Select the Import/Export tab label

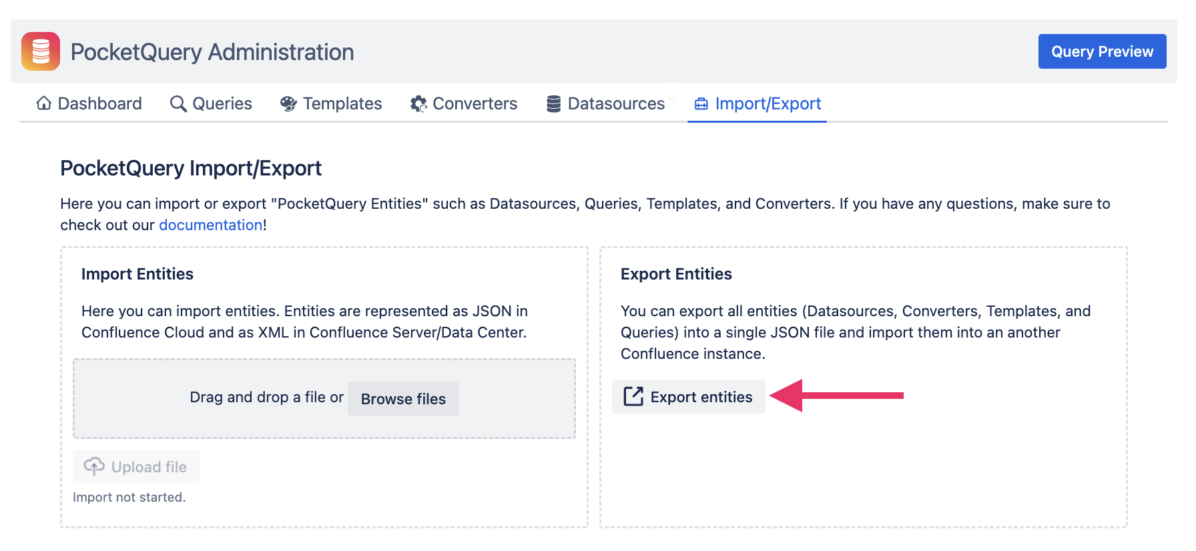point(768,104)
